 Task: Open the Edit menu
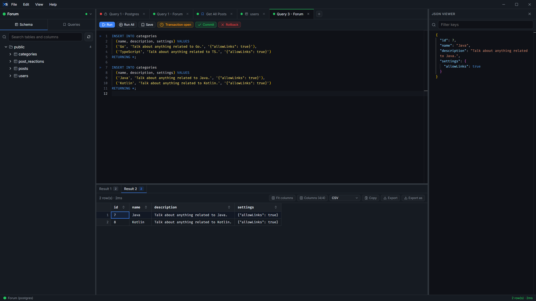(26, 4)
